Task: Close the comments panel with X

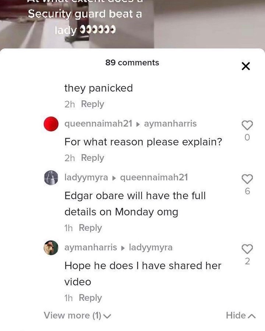Action: pos(245,66)
